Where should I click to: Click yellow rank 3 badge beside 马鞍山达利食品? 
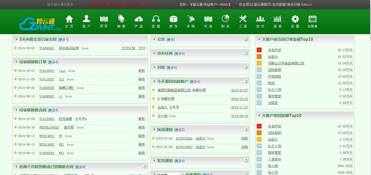point(259,63)
